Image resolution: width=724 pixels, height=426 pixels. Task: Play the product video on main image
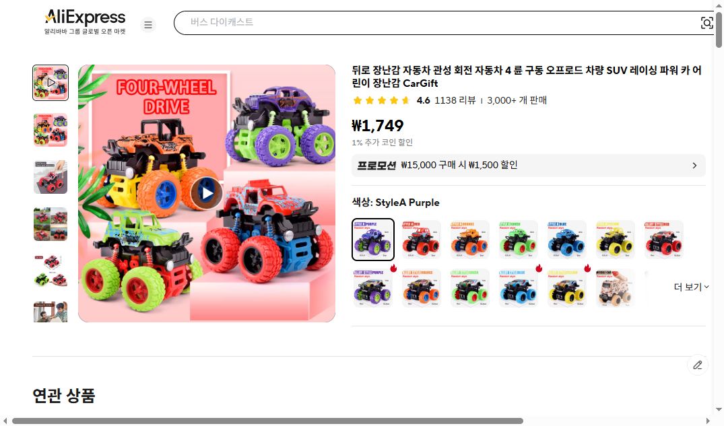click(206, 193)
